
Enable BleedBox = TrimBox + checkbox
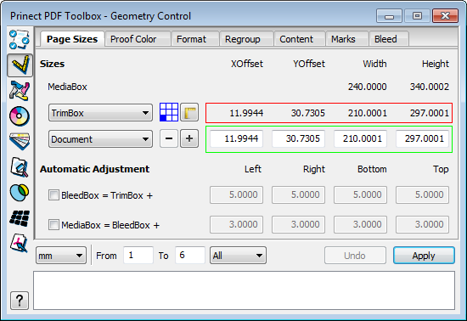point(53,195)
